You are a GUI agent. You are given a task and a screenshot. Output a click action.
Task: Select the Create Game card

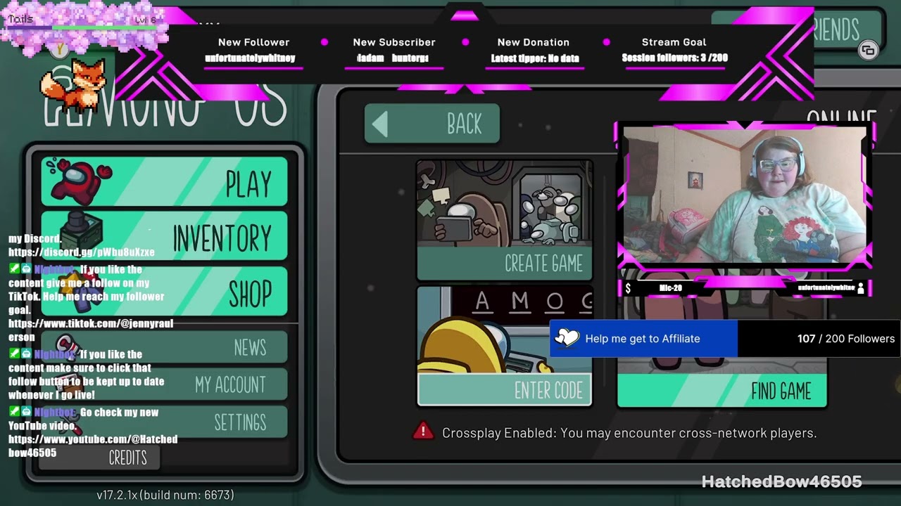505,221
